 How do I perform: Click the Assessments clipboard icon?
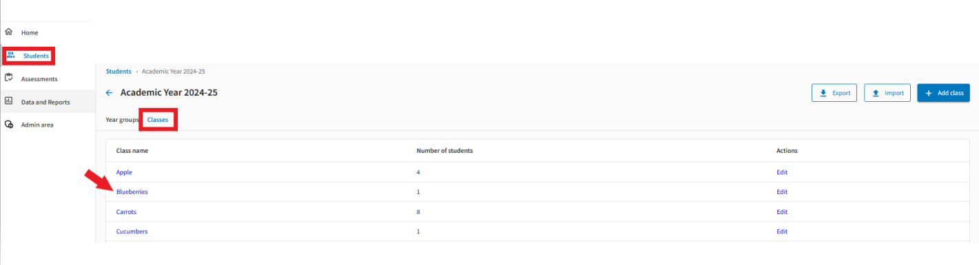pos(9,78)
